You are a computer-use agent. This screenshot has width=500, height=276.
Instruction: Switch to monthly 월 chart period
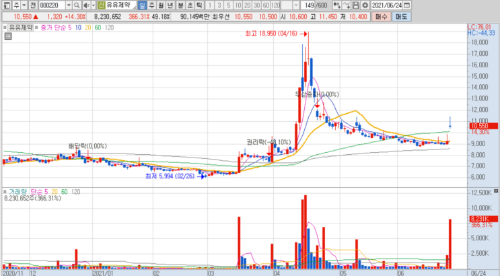(161, 5)
